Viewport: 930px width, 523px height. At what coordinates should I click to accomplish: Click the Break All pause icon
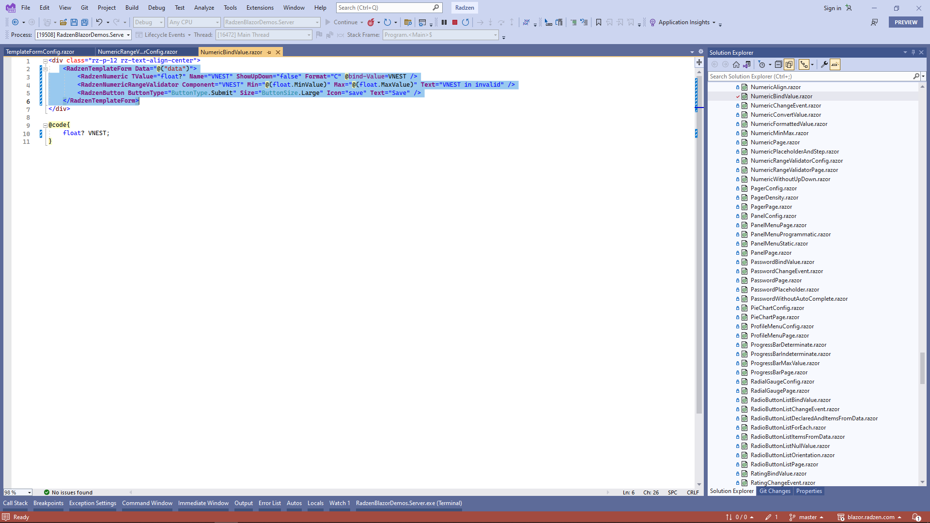pyautogui.click(x=444, y=22)
